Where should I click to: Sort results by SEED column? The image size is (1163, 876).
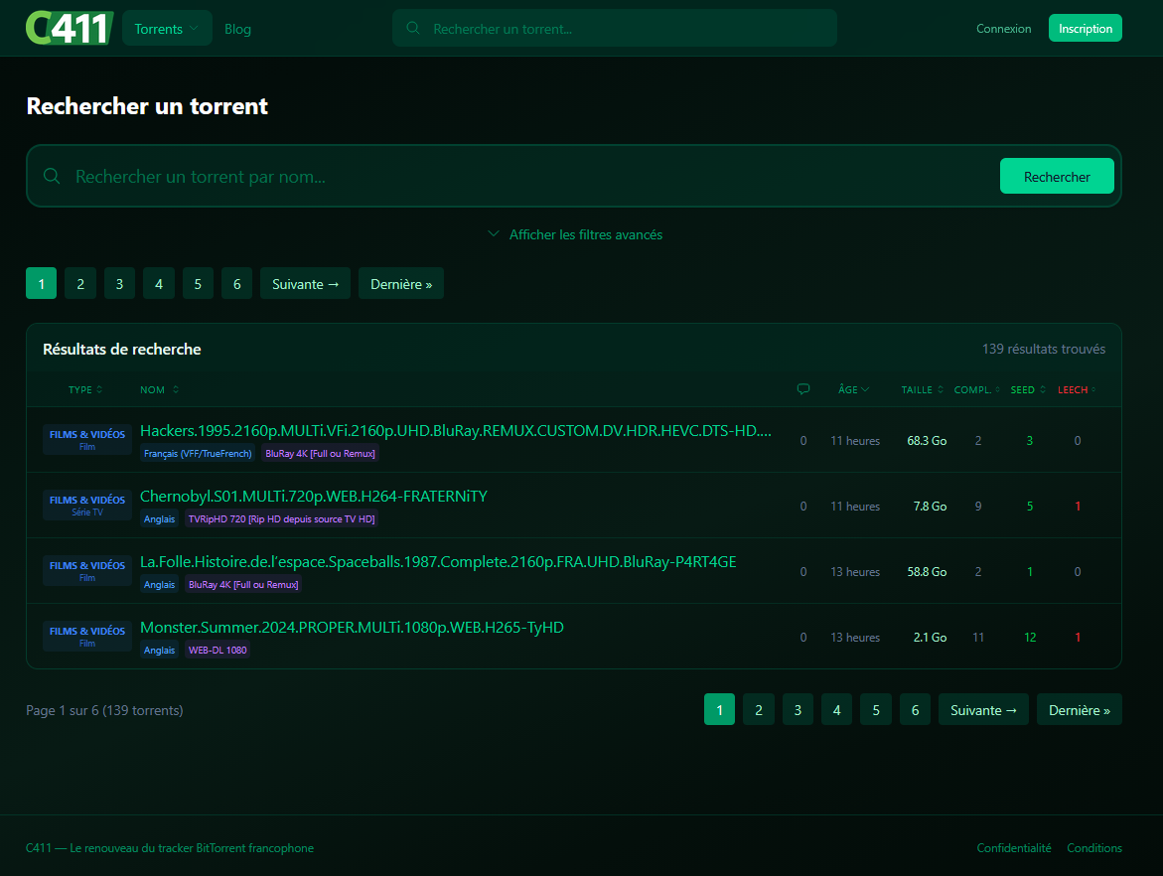pos(1028,389)
